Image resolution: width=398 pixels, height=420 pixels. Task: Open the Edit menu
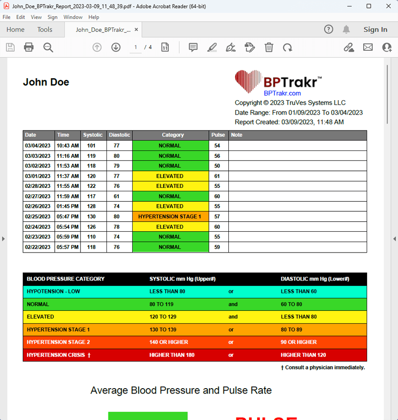point(20,17)
